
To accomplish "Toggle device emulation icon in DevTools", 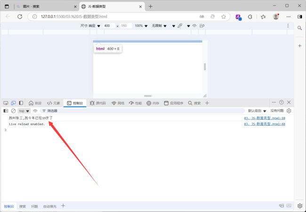I will [x=13, y=103].
